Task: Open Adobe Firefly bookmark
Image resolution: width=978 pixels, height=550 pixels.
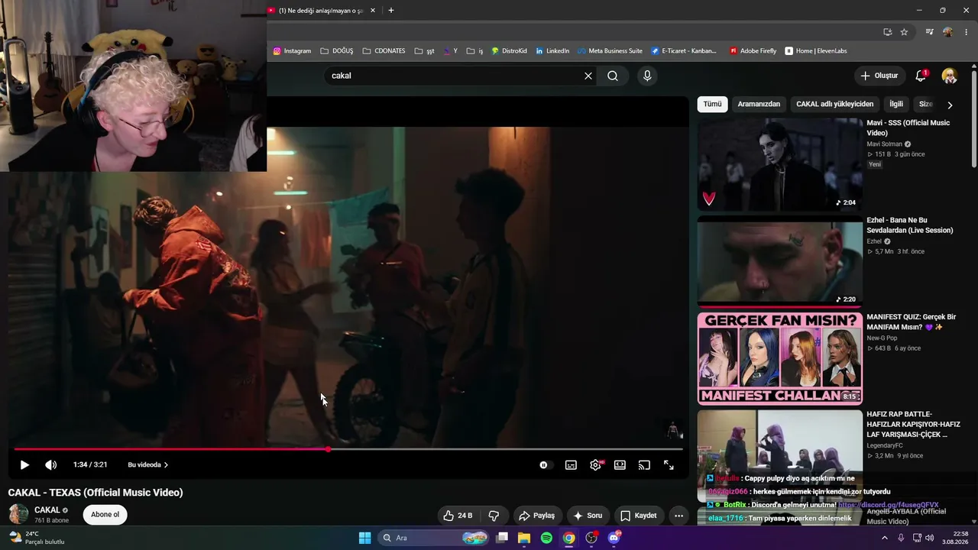Action: pos(753,51)
